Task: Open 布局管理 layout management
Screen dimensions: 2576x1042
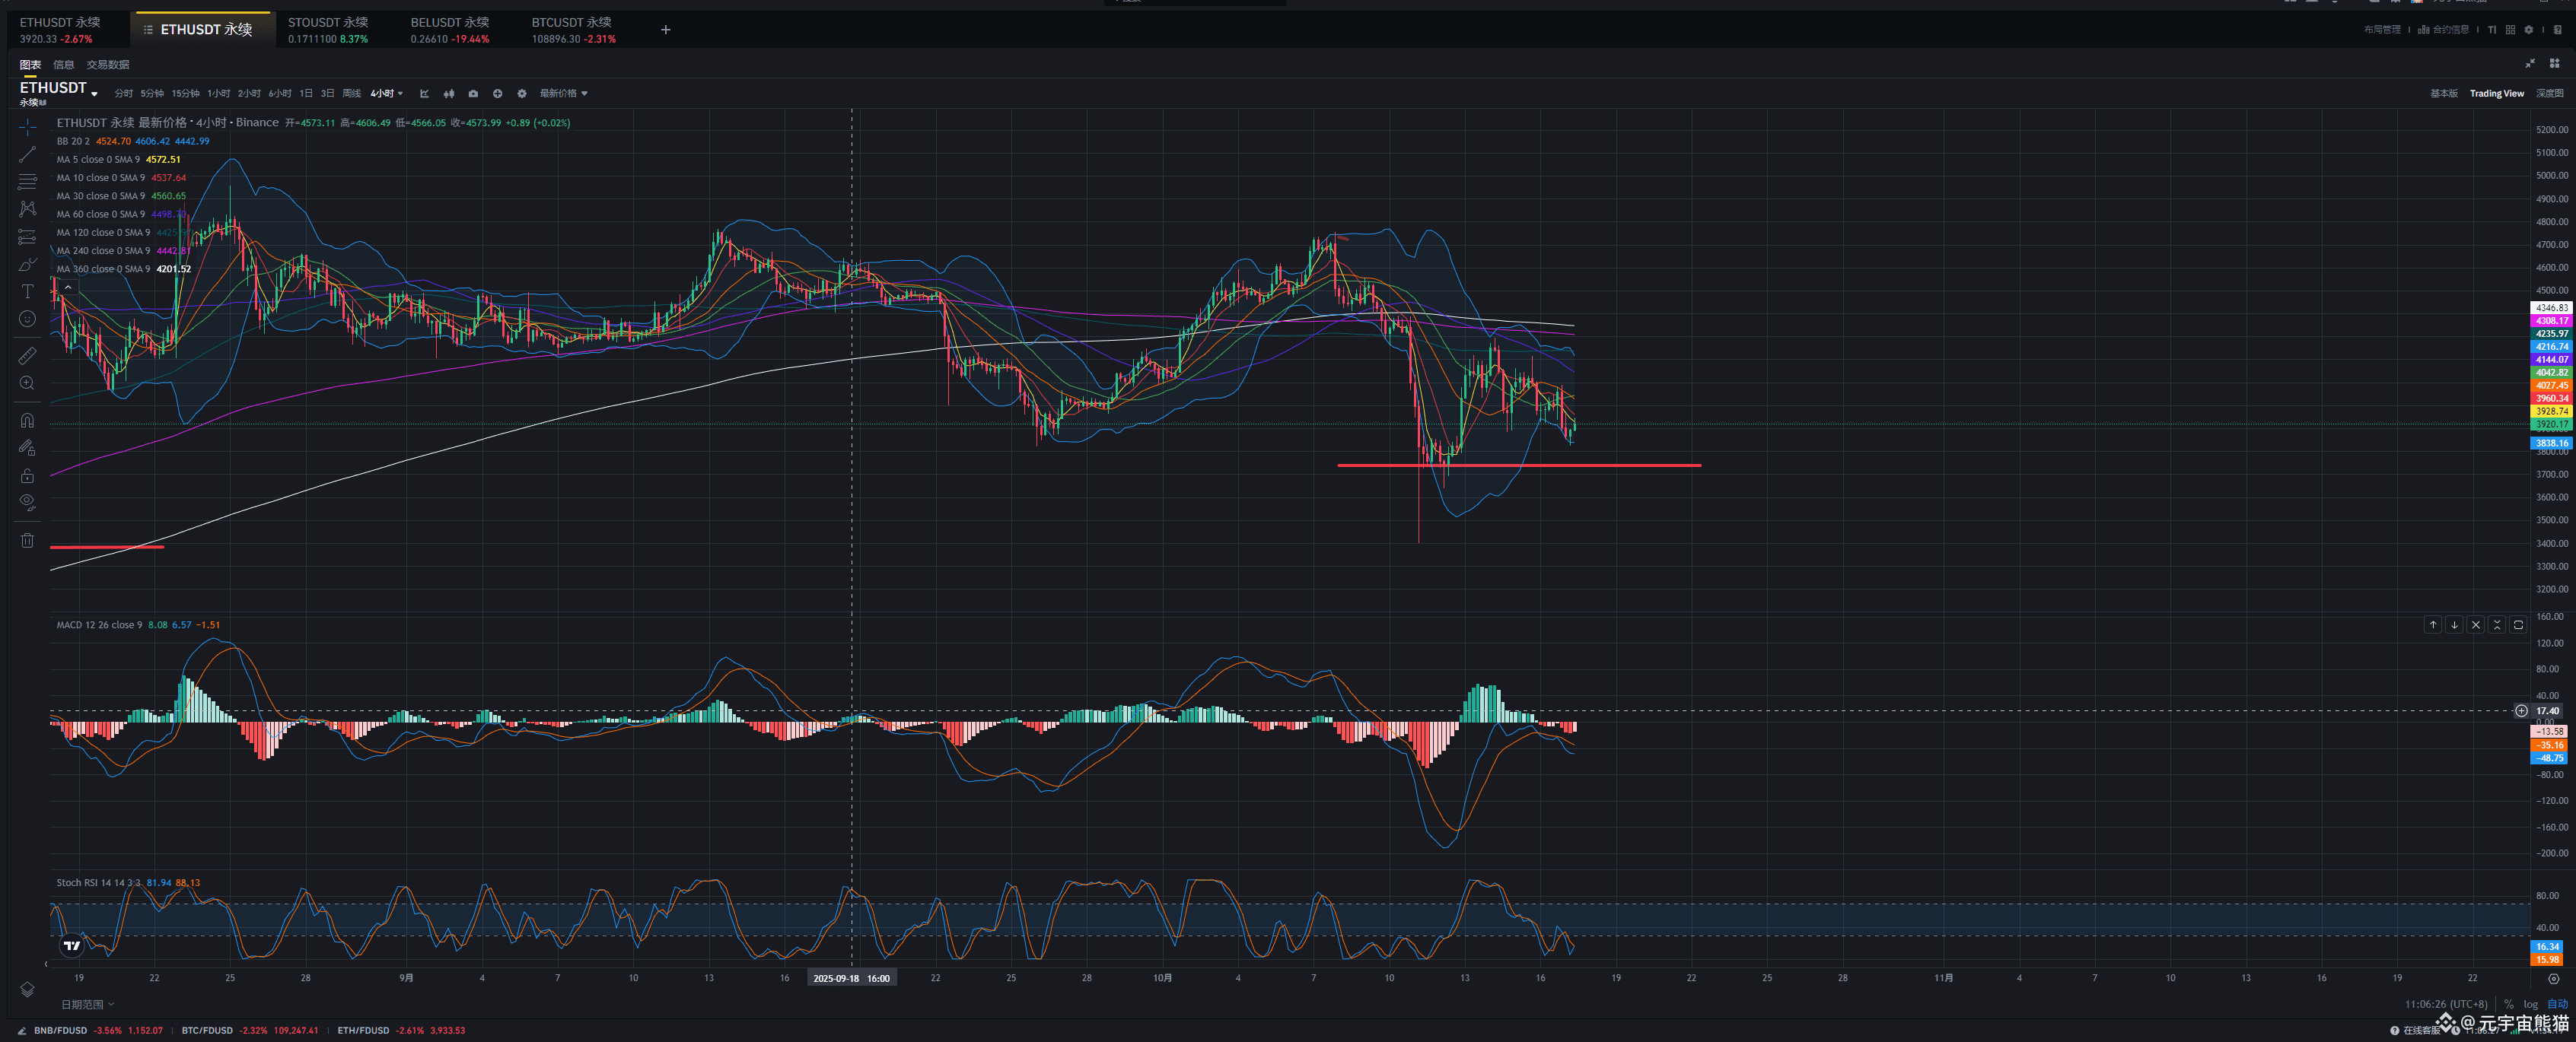Action: [x=2381, y=29]
